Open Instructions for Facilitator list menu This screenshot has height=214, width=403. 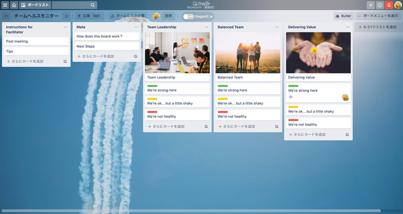click(x=66, y=27)
